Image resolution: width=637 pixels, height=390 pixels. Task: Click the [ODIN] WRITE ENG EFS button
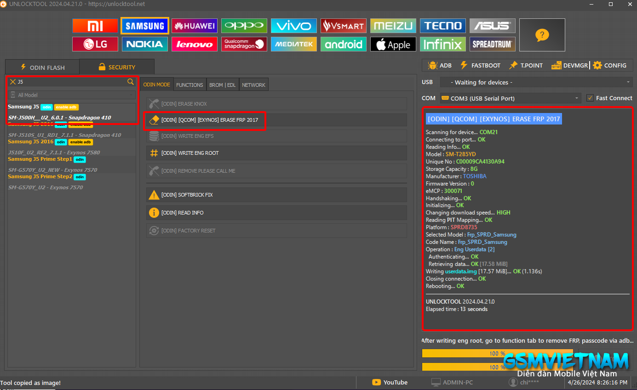276,136
